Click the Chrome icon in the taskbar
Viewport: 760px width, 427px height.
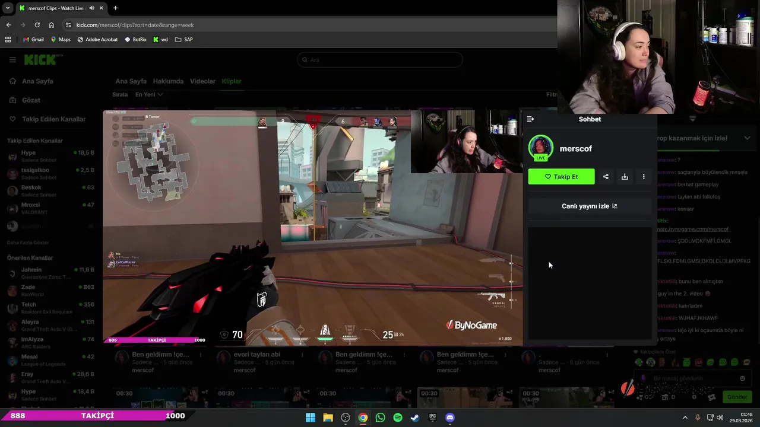363,418
